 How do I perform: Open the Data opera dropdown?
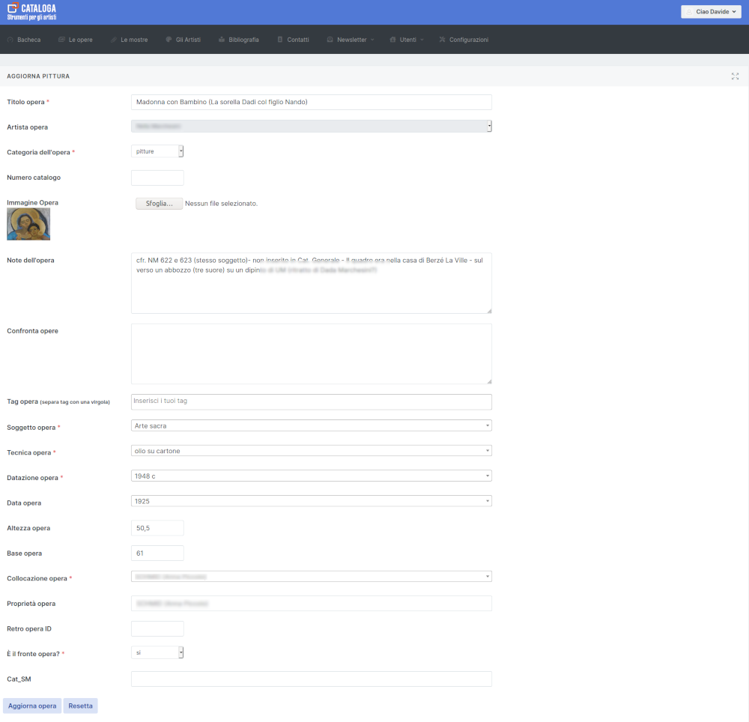[312, 501]
